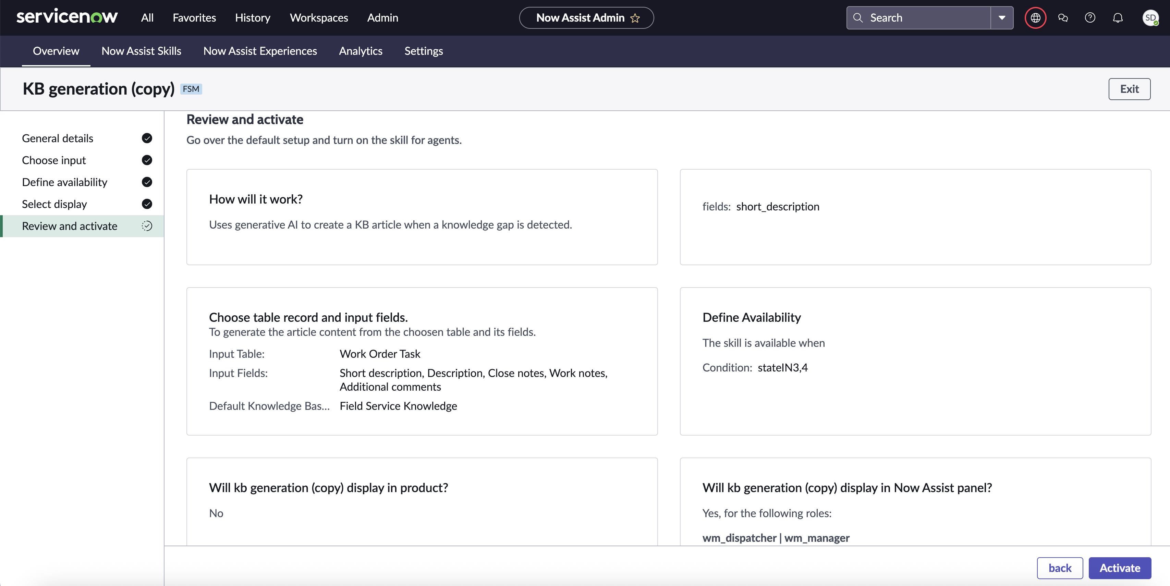1170x586 pixels.
Task: Go to Select display step
Action: pos(82,204)
